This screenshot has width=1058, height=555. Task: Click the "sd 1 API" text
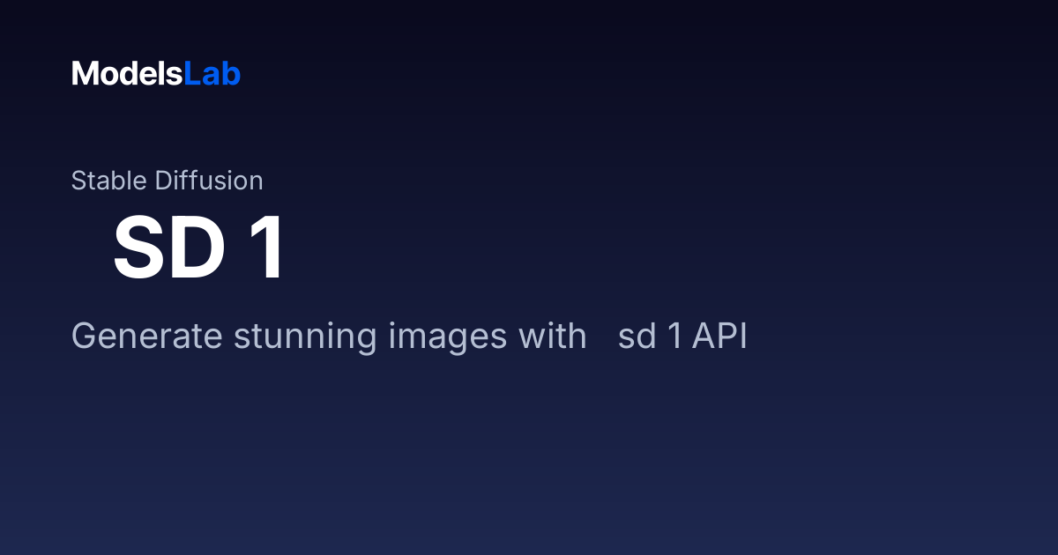click(x=682, y=337)
